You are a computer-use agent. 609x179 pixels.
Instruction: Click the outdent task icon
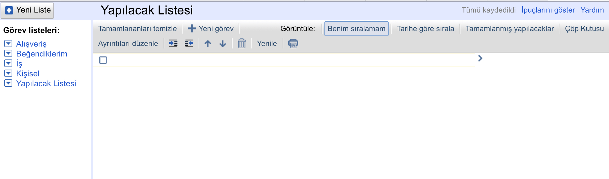189,43
